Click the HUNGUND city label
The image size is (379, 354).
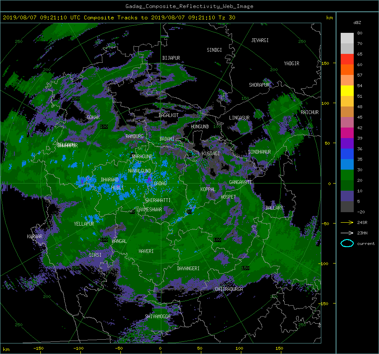click(200, 127)
